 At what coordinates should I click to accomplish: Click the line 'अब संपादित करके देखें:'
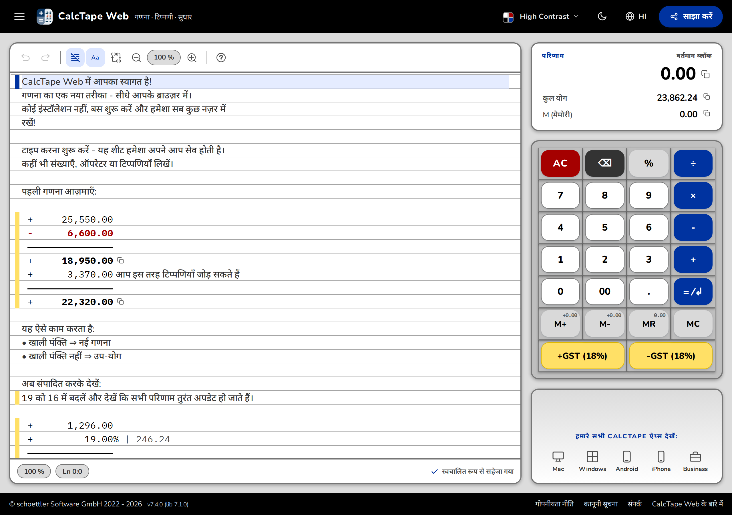pos(61,384)
